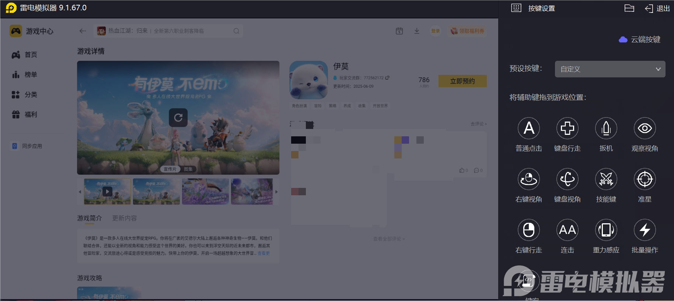Click the 领取福利券 coupon button
This screenshot has width=674, height=301.
tap(468, 31)
